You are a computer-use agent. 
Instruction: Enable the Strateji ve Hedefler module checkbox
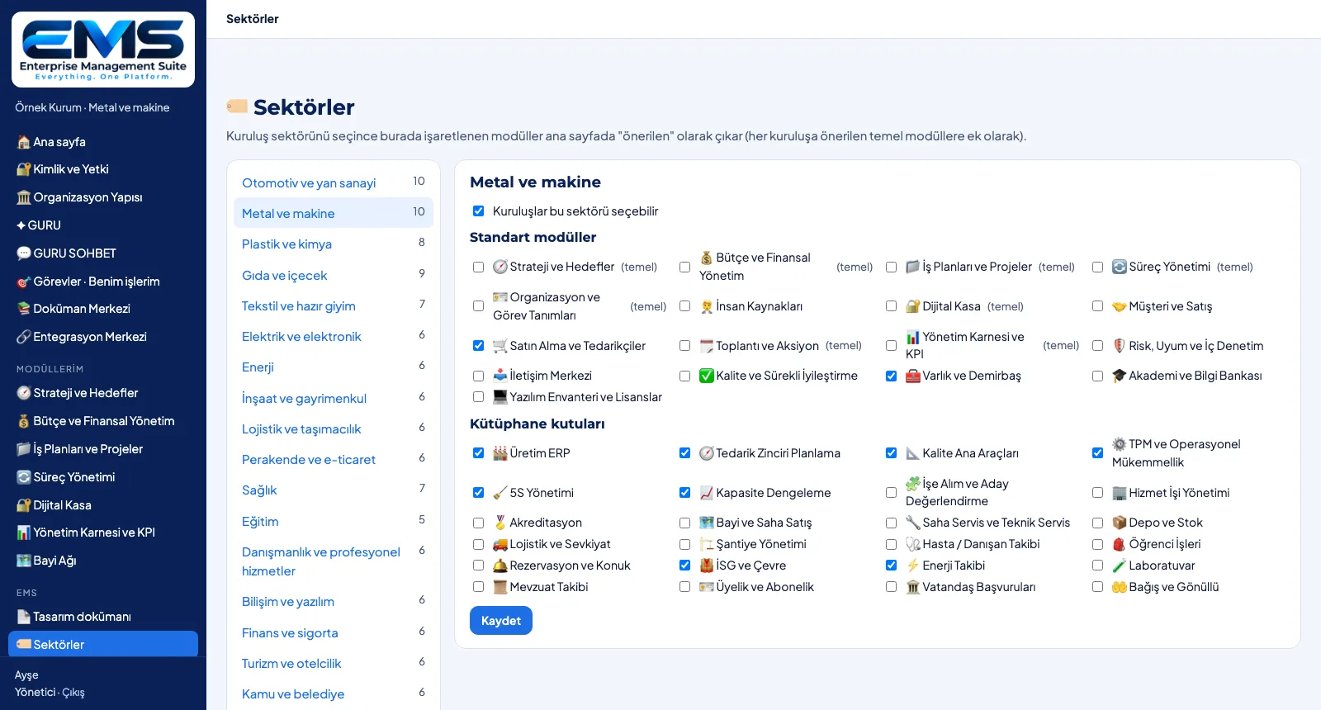click(x=478, y=267)
